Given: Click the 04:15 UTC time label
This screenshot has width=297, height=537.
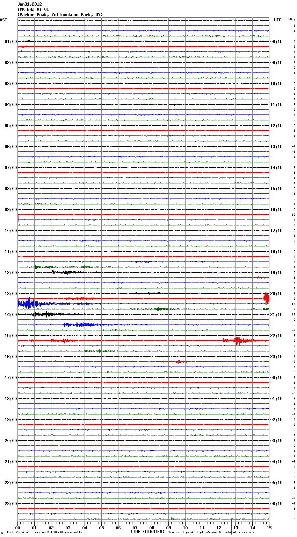Looking at the screenshot, I should 276,462.
